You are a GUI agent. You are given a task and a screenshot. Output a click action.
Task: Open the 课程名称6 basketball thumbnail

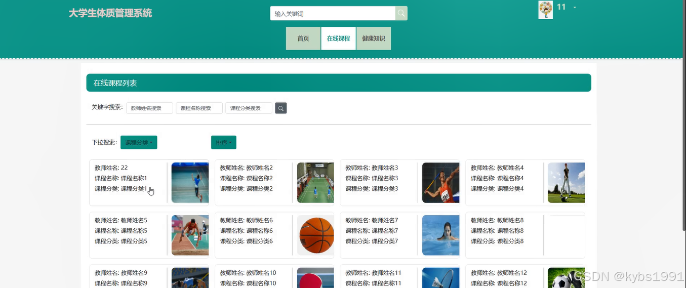(315, 235)
